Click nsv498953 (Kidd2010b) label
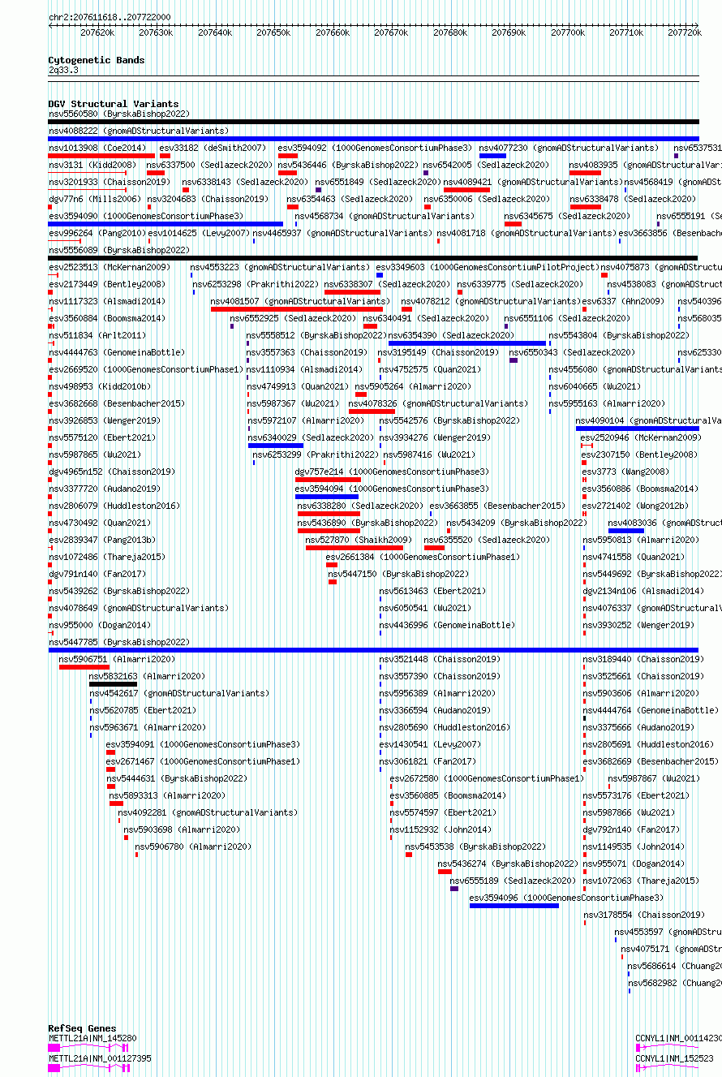This screenshot has height=1077, width=722. (x=100, y=386)
